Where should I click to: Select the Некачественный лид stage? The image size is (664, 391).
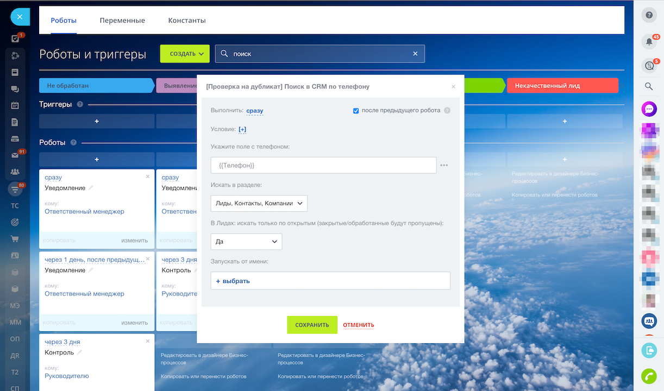point(562,86)
